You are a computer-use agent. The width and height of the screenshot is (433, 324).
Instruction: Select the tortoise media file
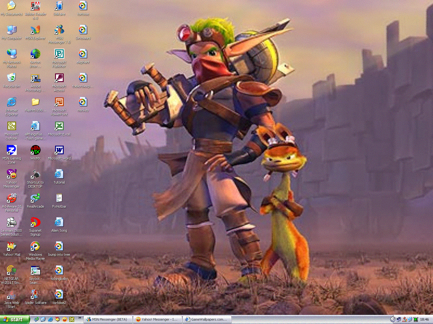coord(83,9)
